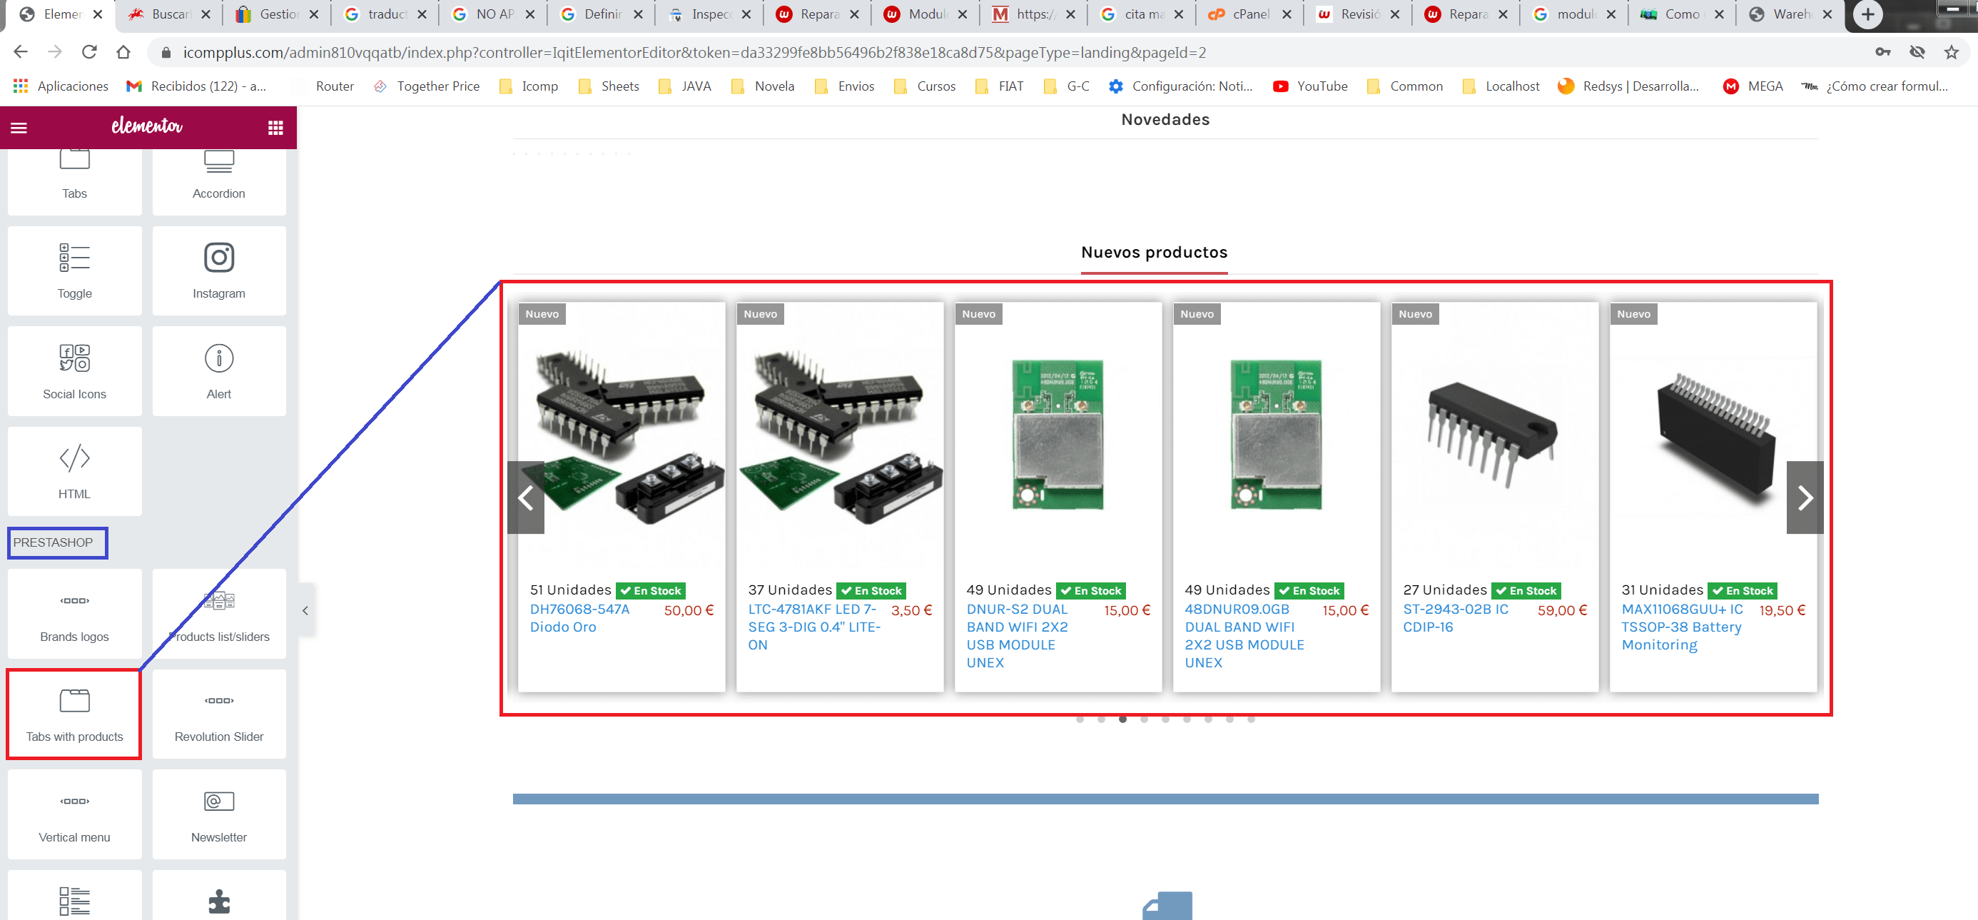This screenshot has width=1978, height=920.
Task: Open the Aplicaciones apps shortcut
Action: pos(61,86)
